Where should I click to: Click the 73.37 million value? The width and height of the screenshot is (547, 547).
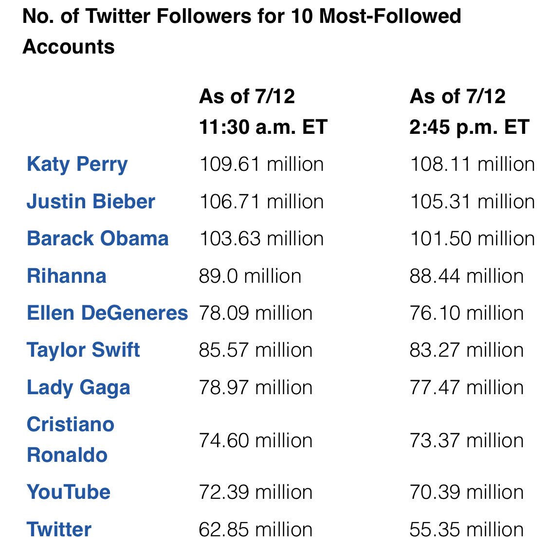(466, 440)
